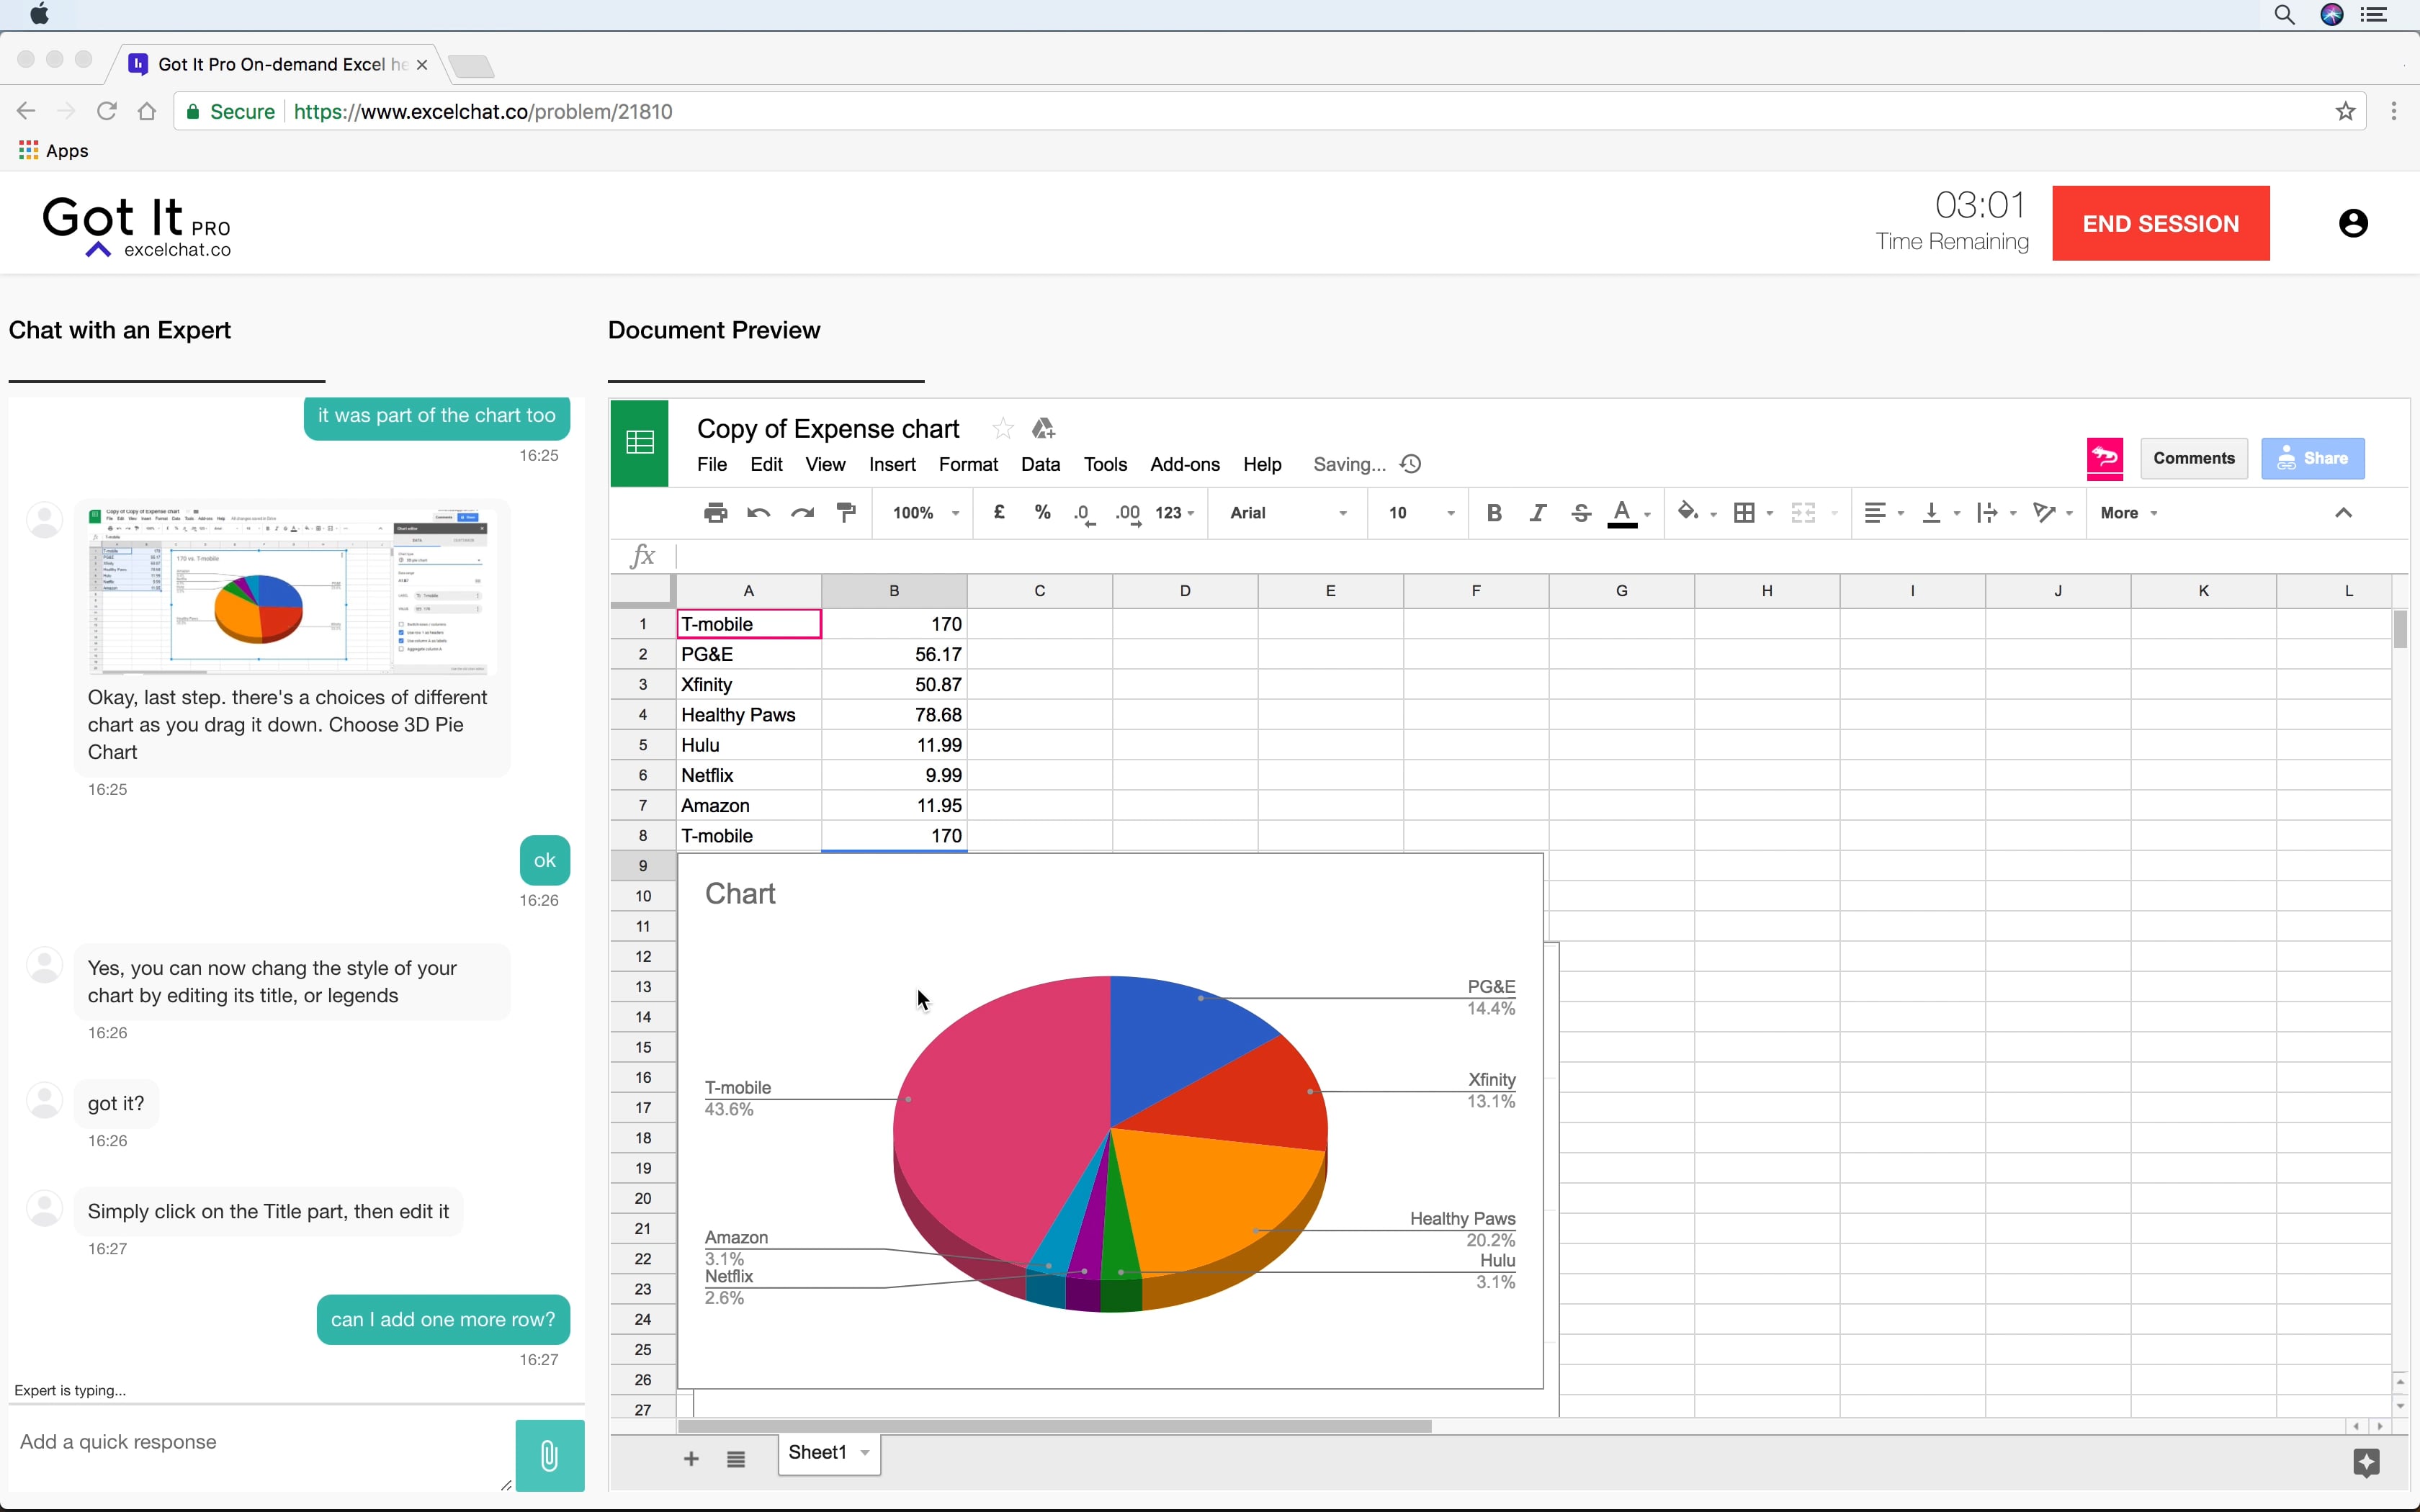This screenshot has height=1512, width=2420.
Task: Toggle italic formatting
Action: tap(1538, 513)
